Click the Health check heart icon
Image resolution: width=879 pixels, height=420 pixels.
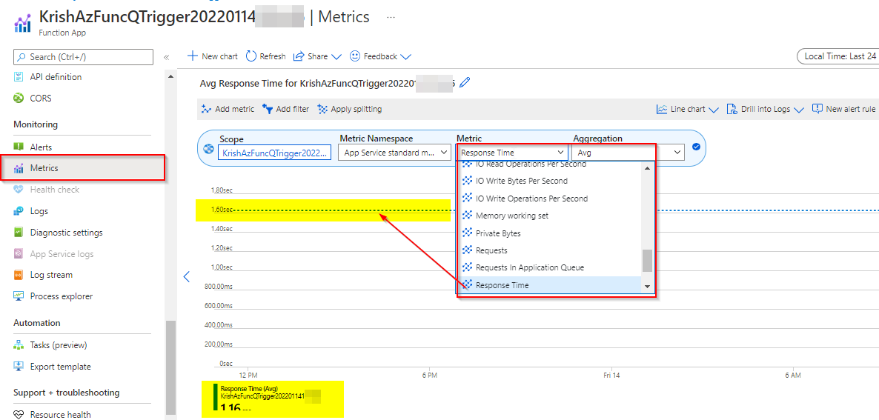pos(19,190)
